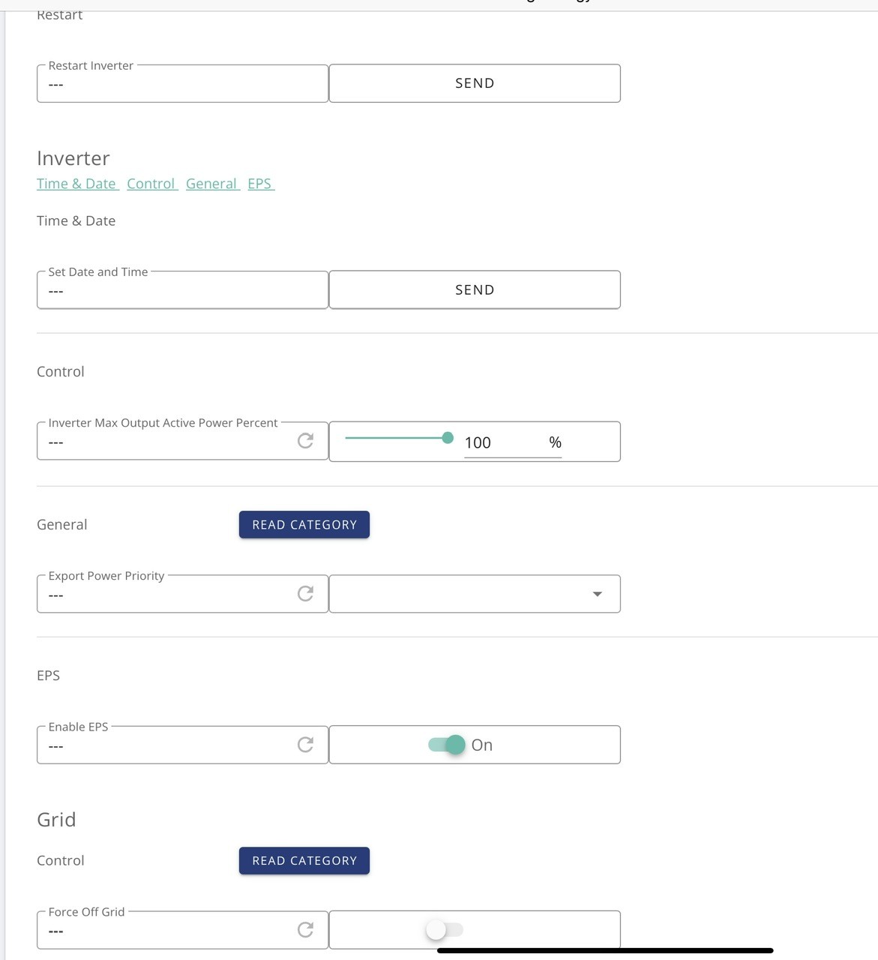
Task: Refresh the Export Power Priority reading
Action: (305, 594)
